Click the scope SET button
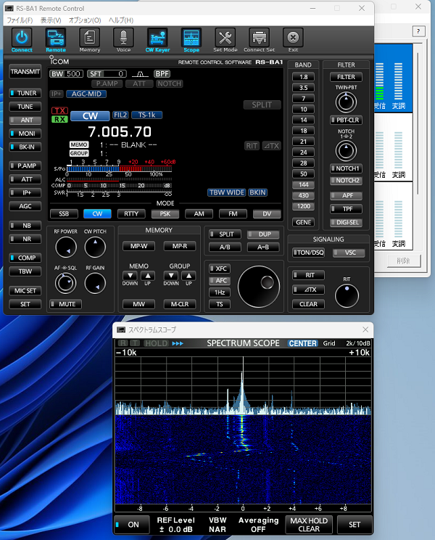 [x=355, y=525]
